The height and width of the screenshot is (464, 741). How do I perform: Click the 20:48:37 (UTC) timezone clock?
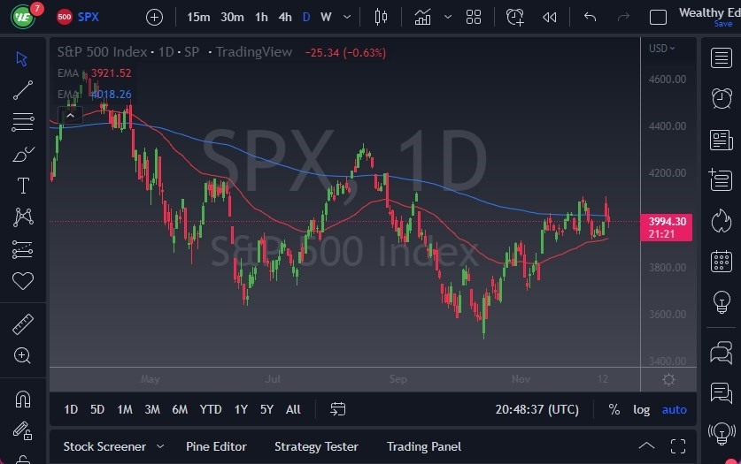pyautogui.click(x=536, y=409)
